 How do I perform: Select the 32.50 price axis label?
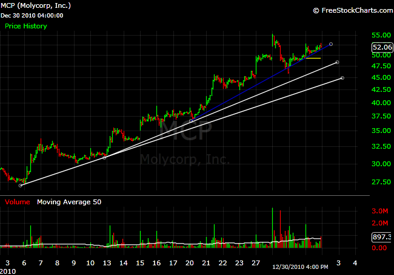tap(381, 146)
